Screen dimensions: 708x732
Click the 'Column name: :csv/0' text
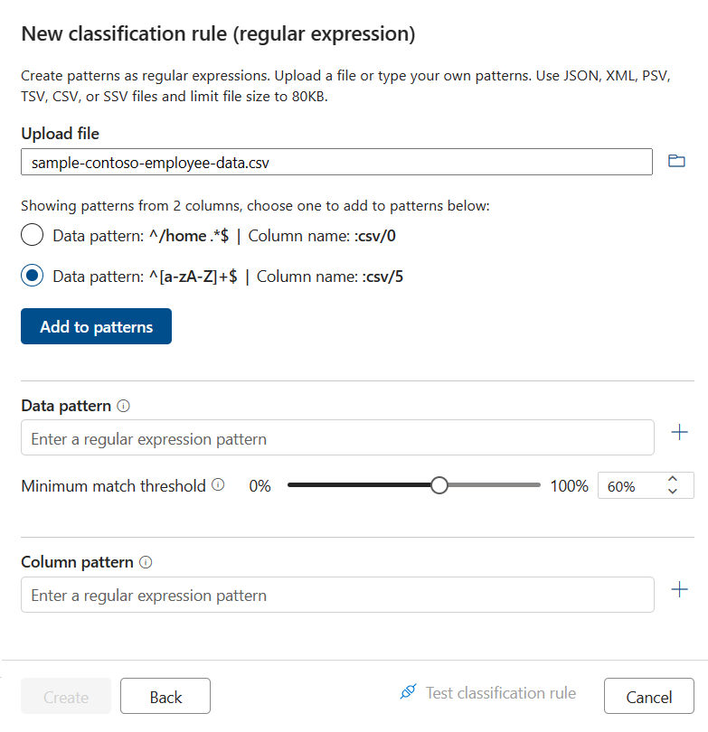[322, 236]
